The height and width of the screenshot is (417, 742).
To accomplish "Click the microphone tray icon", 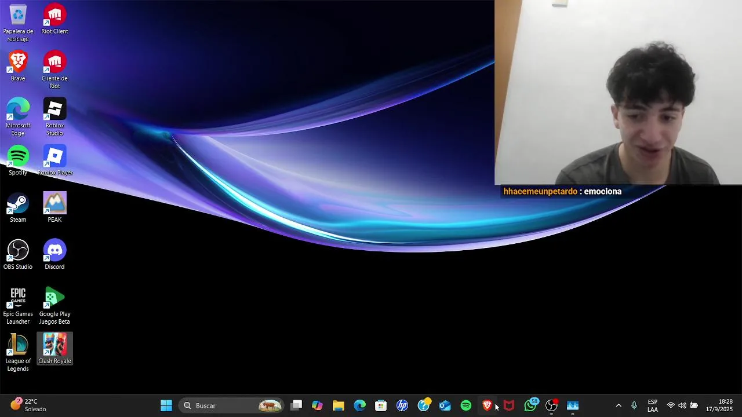I will [x=634, y=405].
